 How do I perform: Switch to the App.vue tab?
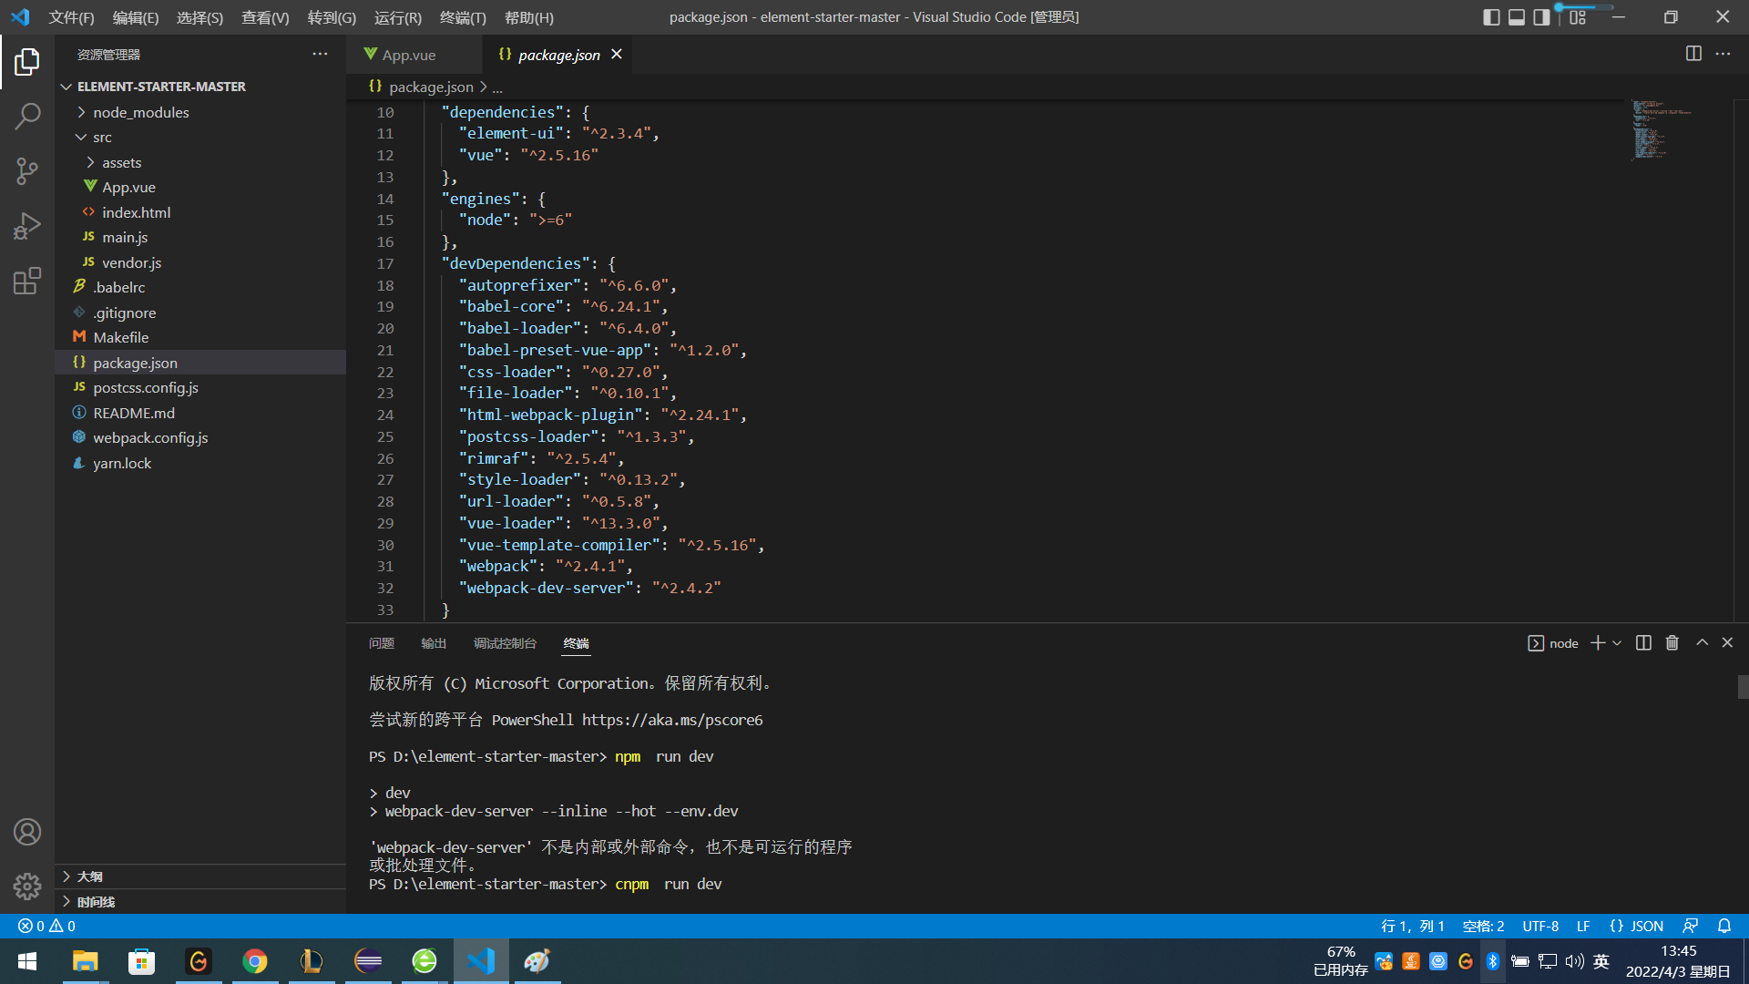point(407,55)
